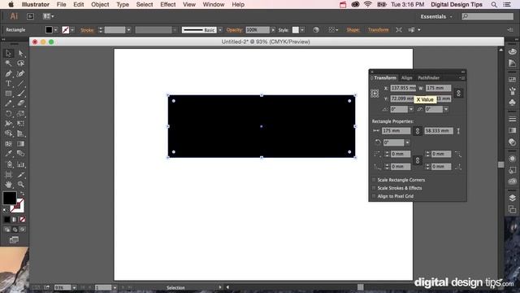Select the Eyedropper tool

[x=8, y=154]
